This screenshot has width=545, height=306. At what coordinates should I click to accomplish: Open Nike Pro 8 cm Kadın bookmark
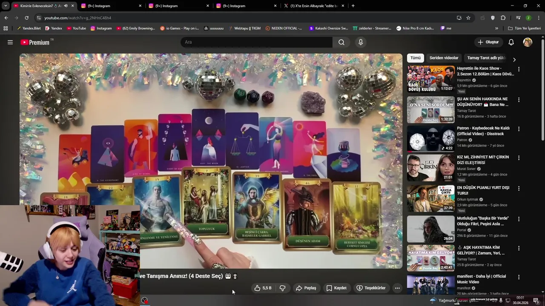pyautogui.click(x=415, y=28)
